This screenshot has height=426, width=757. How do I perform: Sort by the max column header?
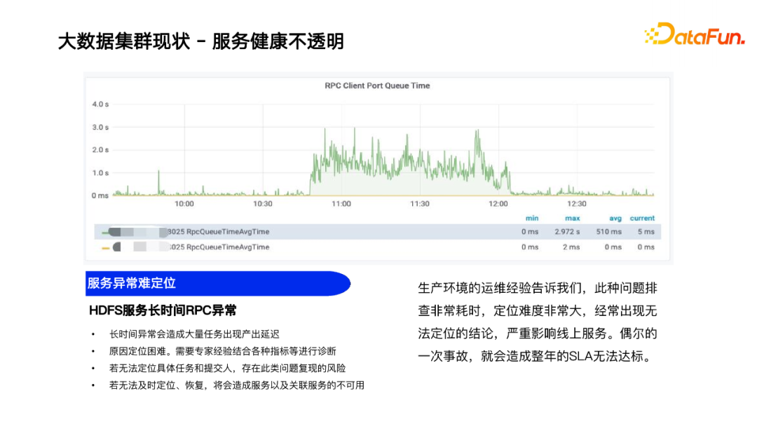[x=571, y=218]
